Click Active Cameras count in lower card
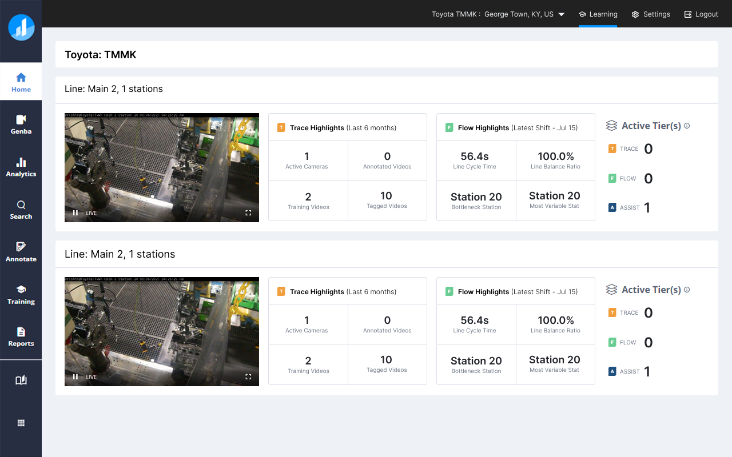The height and width of the screenshot is (457, 732). (x=307, y=320)
